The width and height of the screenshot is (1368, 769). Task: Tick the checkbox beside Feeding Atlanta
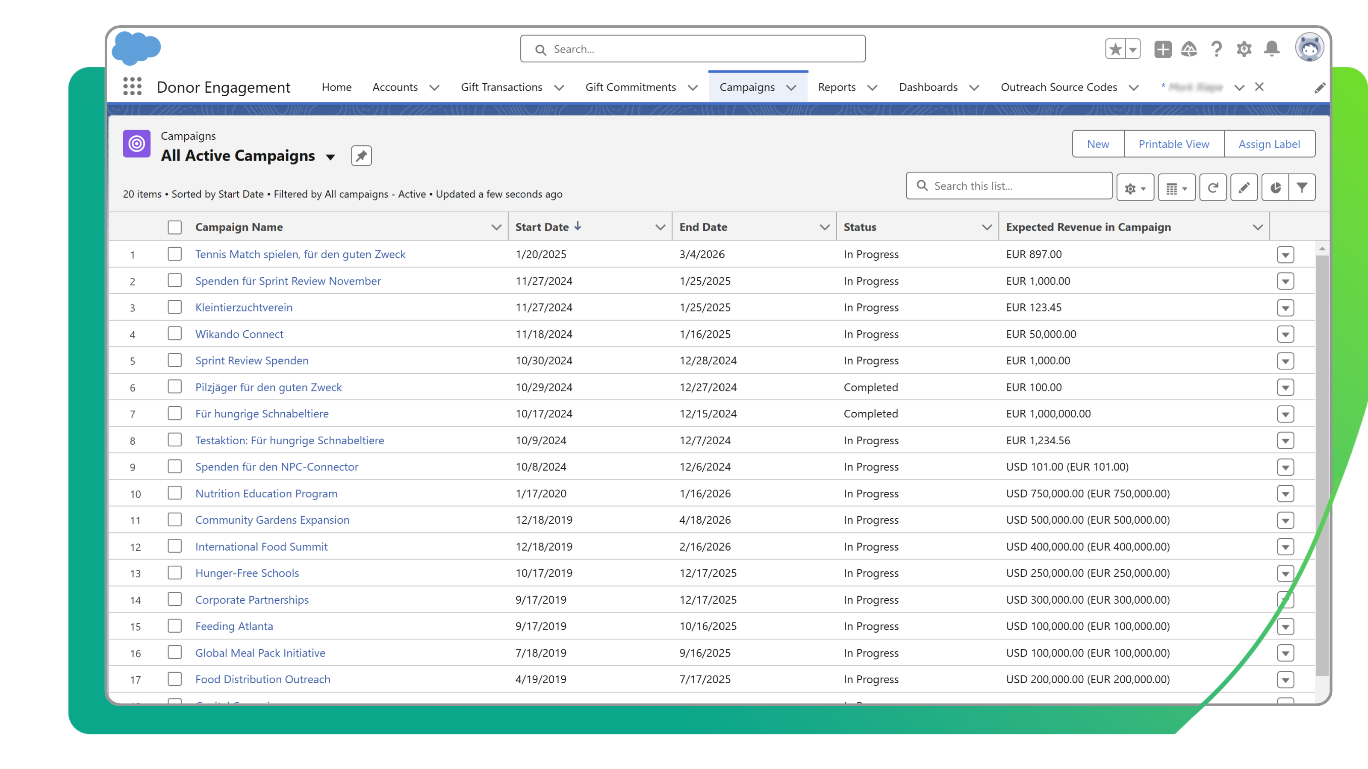click(175, 626)
